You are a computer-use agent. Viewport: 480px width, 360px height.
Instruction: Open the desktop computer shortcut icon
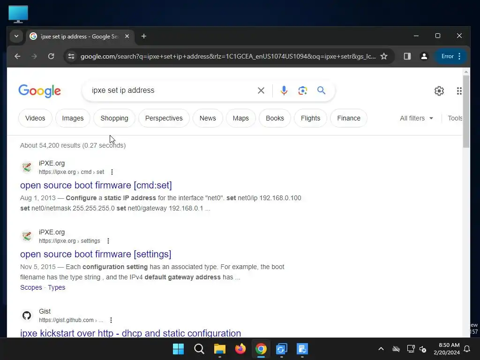click(18, 14)
